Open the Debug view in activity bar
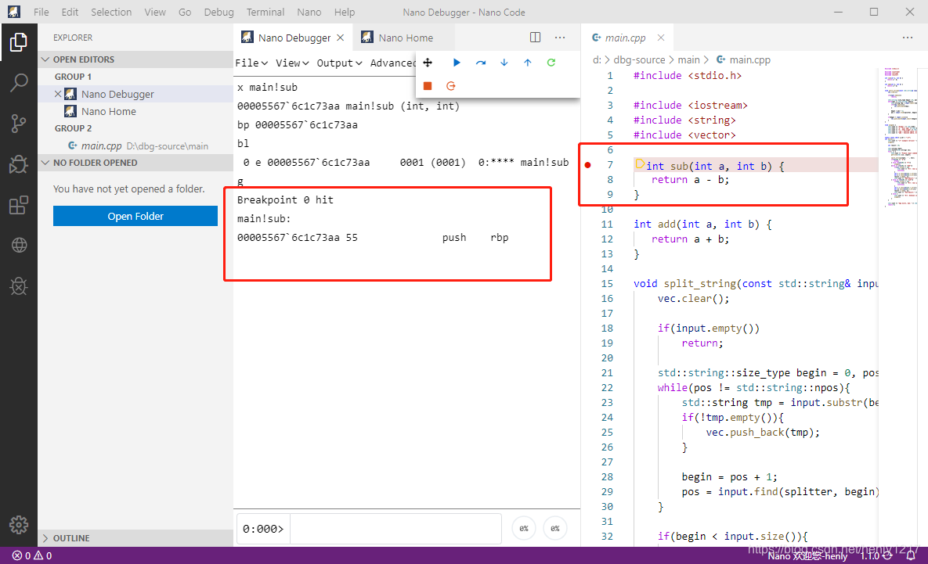928x564 pixels. pyautogui.click(x=18, y=163)
